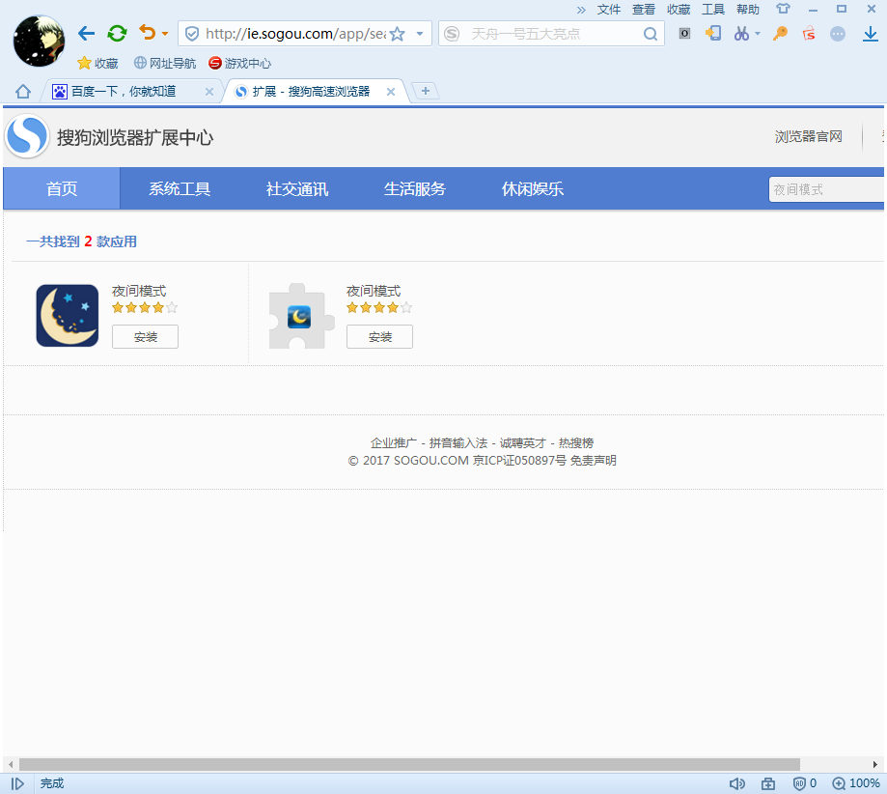Viewport: 887px width, 794px height.
Task: Open 收藏 favorites star in bookmarks bar
Action: point(97,63)
